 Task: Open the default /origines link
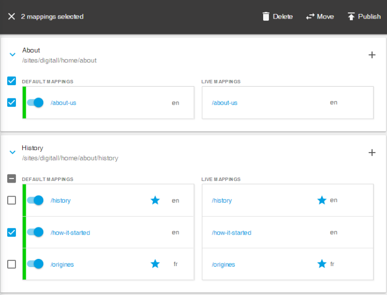point(62,265)
